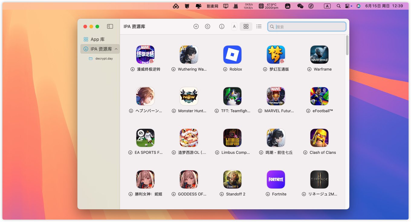The width and height of the screenshot is (411, 222).
Task: Switch to grid view
Action: [246, 27]
